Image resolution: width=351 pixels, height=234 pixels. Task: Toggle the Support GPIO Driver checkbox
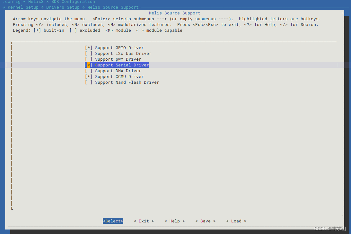click(x=89, y=48)
